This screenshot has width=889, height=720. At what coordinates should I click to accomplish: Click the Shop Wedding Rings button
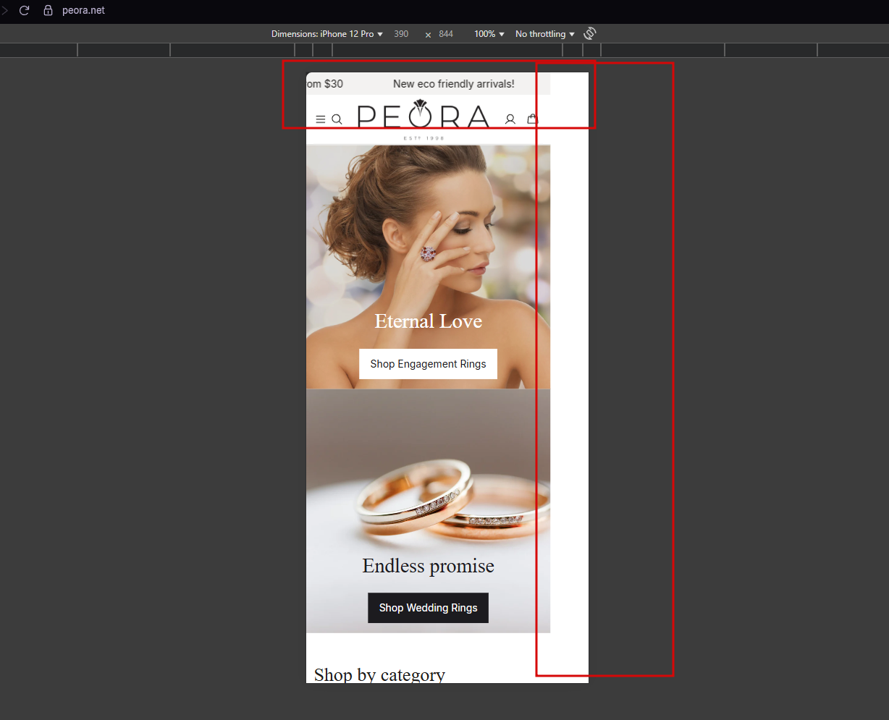pos(429,608)
